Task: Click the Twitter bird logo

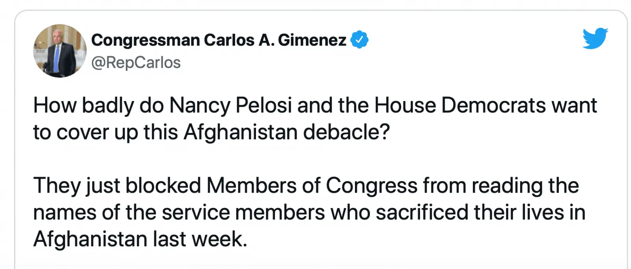Action: [x=595, y=38]
